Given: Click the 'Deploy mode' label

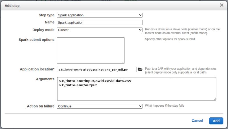Looking at the screenshot, I should 43,30.
